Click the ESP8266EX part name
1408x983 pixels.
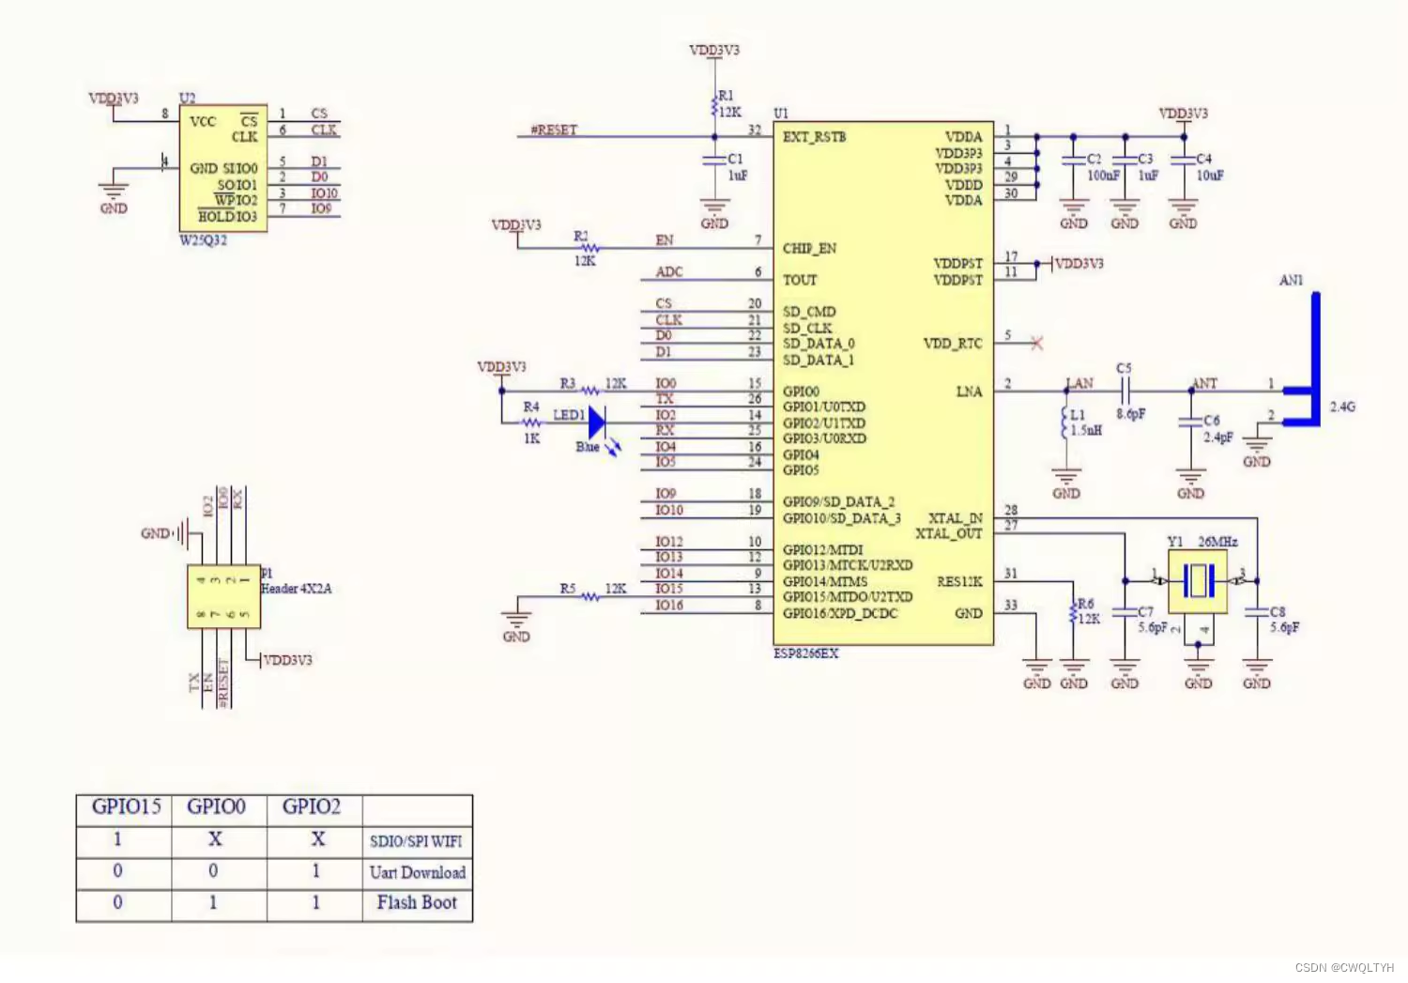click(x=805, y=653)
